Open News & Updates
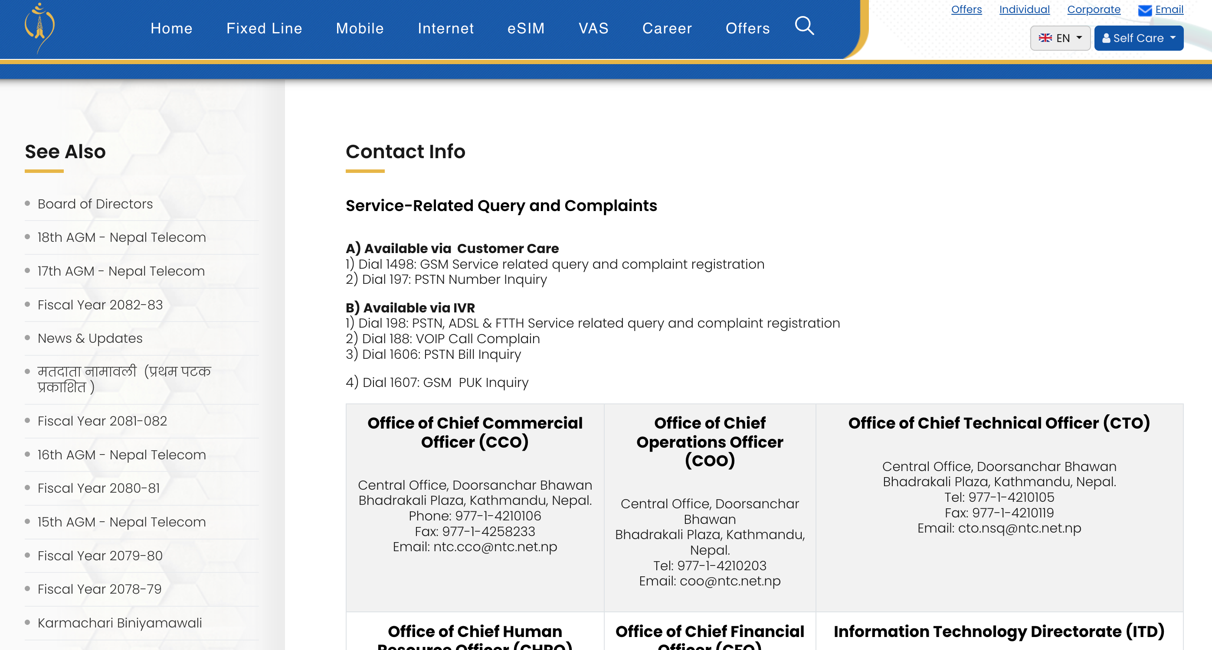 pos(90,338)
